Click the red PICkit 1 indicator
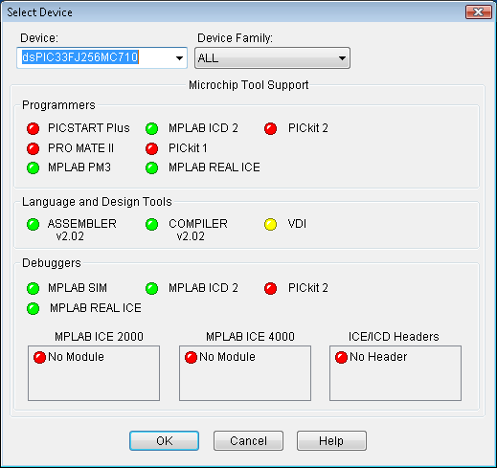 click(151, 148)
